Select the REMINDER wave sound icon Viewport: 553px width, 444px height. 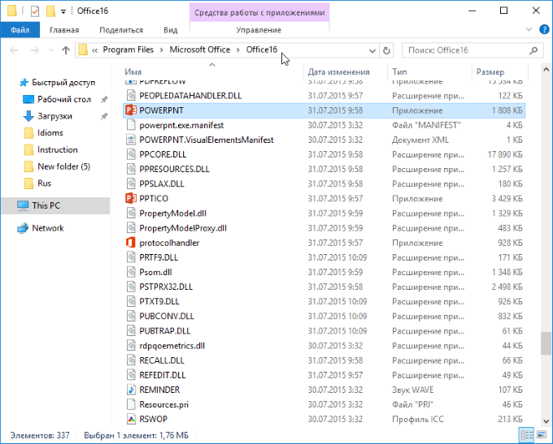tap(131, 390)
